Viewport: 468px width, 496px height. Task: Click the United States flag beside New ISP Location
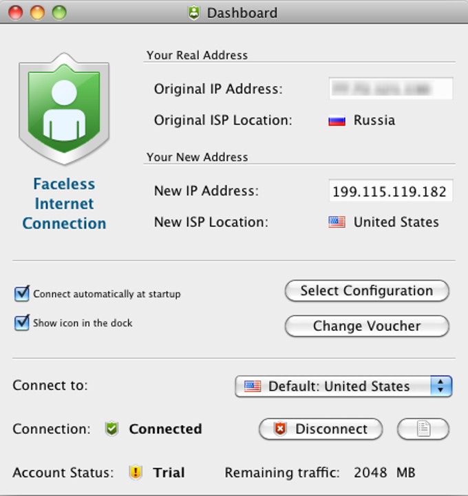(x=337, y=222)
